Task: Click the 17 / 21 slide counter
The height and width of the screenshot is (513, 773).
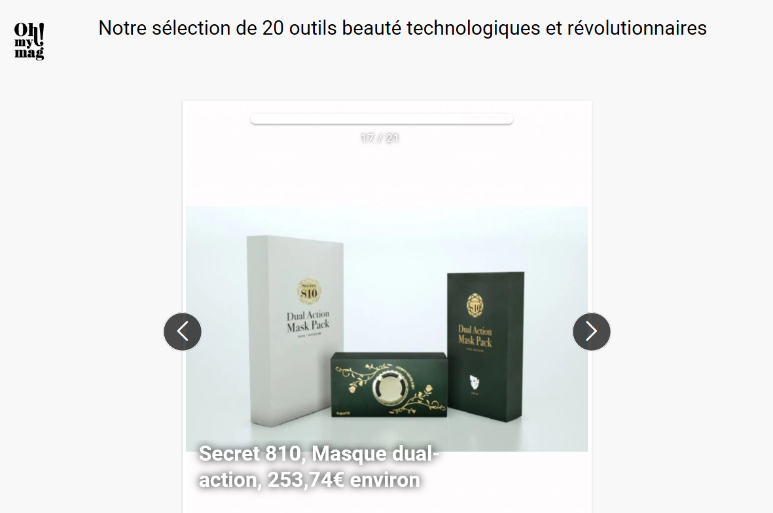Action: pos(380,139)
